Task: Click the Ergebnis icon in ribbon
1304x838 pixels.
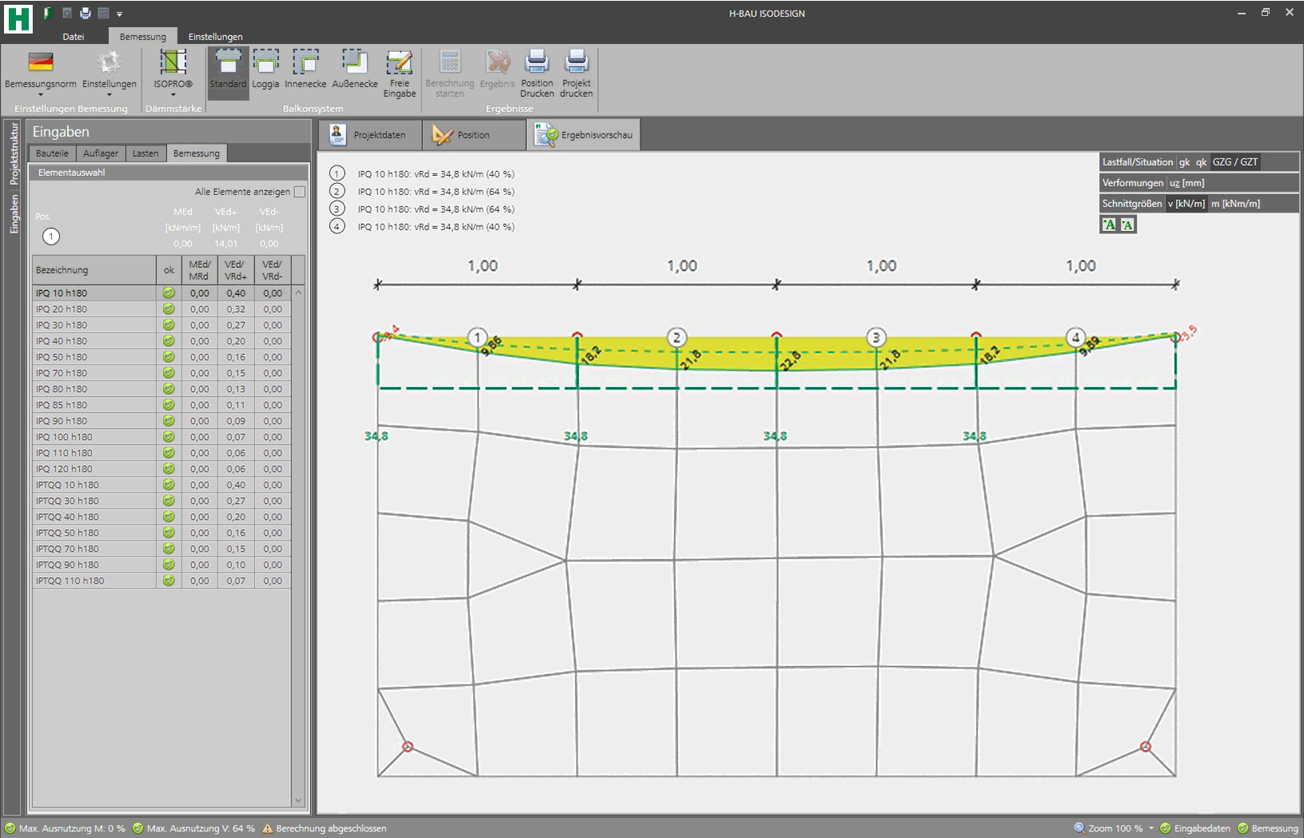Action: point(498,62)
